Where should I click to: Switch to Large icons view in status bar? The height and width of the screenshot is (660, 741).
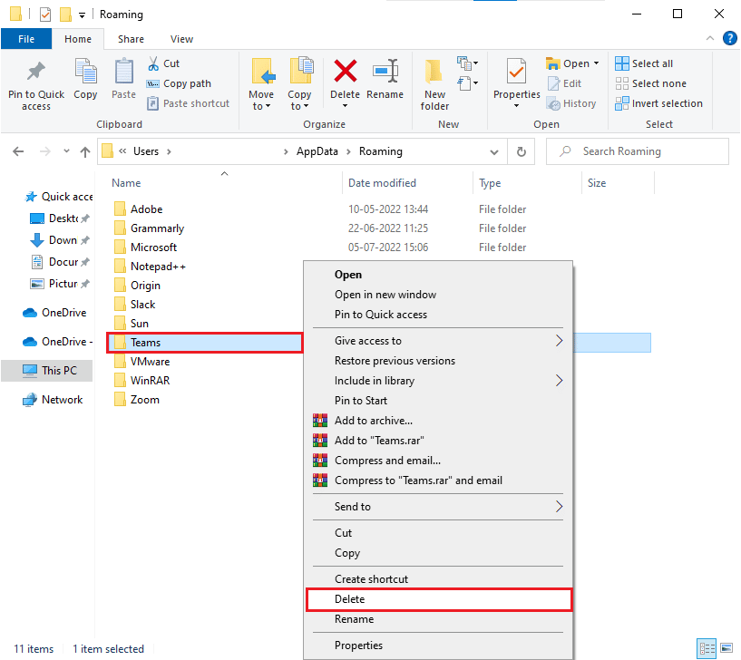pos(726,648)
